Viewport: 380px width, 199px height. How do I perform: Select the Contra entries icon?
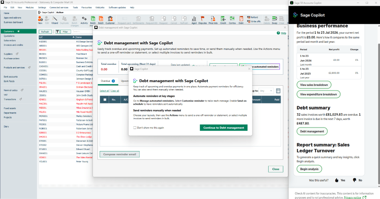[232, 20]
